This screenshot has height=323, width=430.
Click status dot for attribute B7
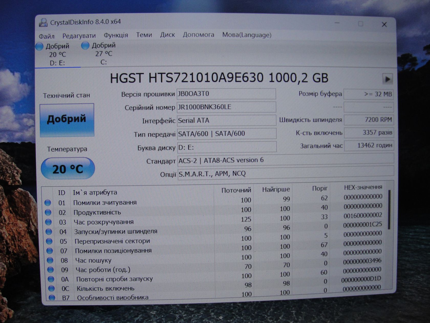point(52,298)
